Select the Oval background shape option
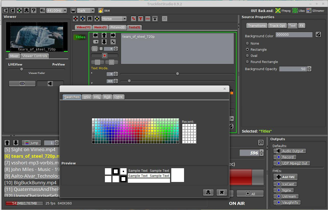Image resolution: width=328 pixels, height=210 pixels. 251,56
